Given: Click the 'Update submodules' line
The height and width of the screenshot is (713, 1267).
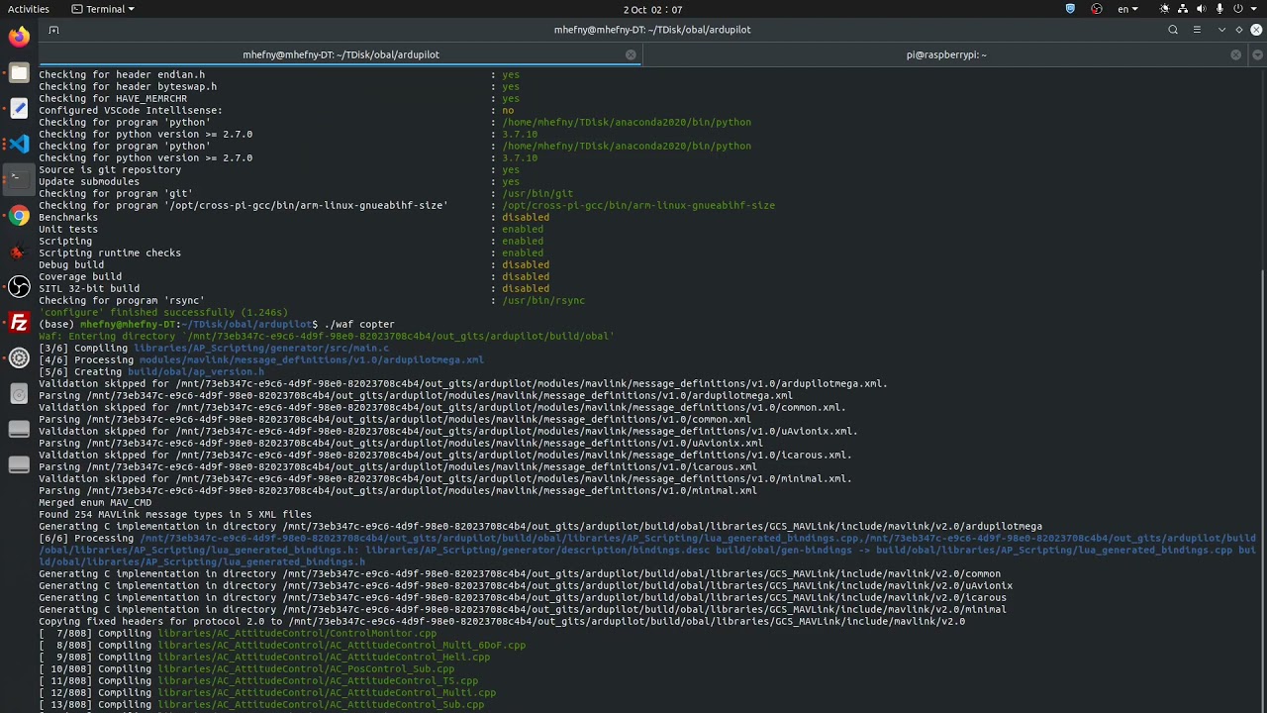Looking at the screenshot, I should [x=279, y=181].
